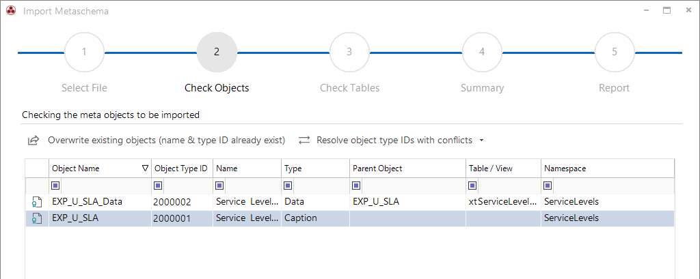
Task: Go to step 1 Select File circle
Action: (x=84, y=52)
